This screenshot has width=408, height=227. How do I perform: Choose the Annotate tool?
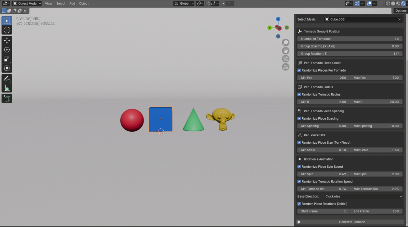tap(7, 79)
